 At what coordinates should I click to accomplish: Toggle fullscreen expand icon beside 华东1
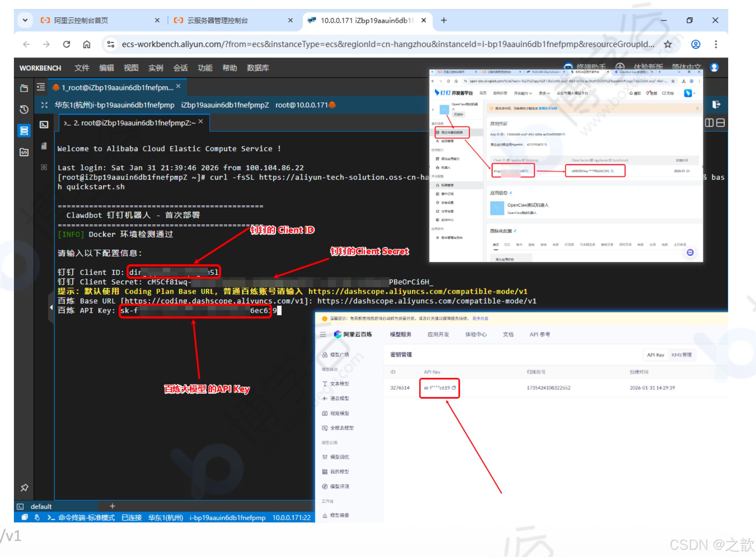point(44,105)
